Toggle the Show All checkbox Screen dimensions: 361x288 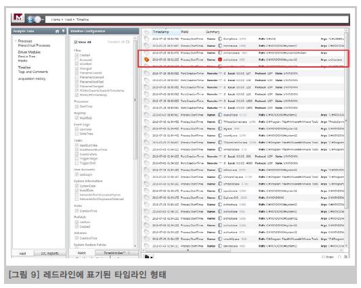pyautogui.click(x=75, y=42)
